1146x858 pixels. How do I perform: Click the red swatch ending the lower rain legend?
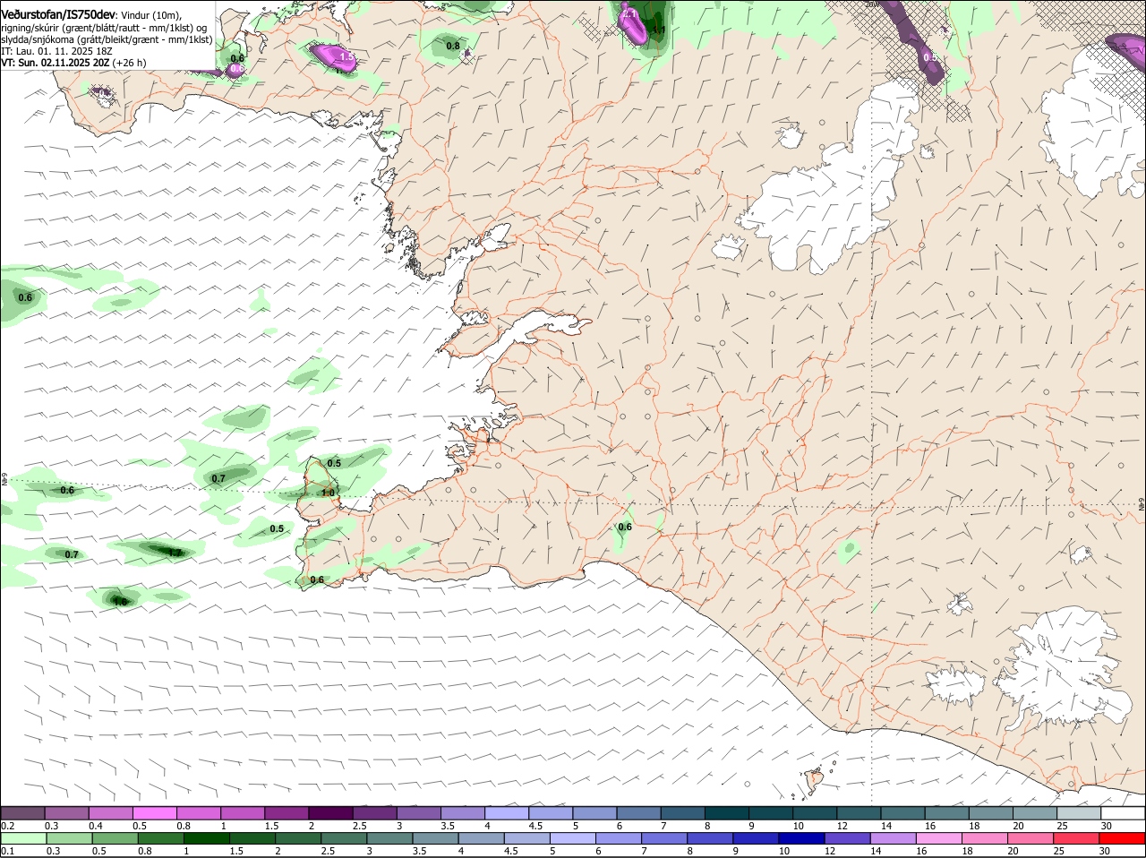(x=1122, y=837)
